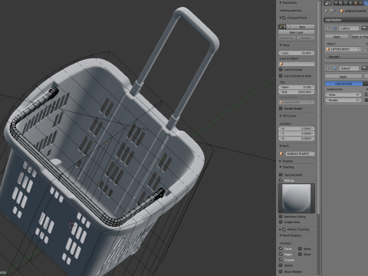Expand the Motion Tracking panel
Image resolution: width=368 pixels, height=276 pixels.
point(281,229)
